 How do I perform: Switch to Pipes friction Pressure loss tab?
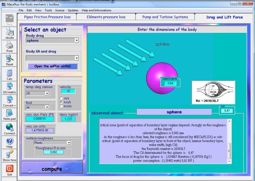pos(47,17)
